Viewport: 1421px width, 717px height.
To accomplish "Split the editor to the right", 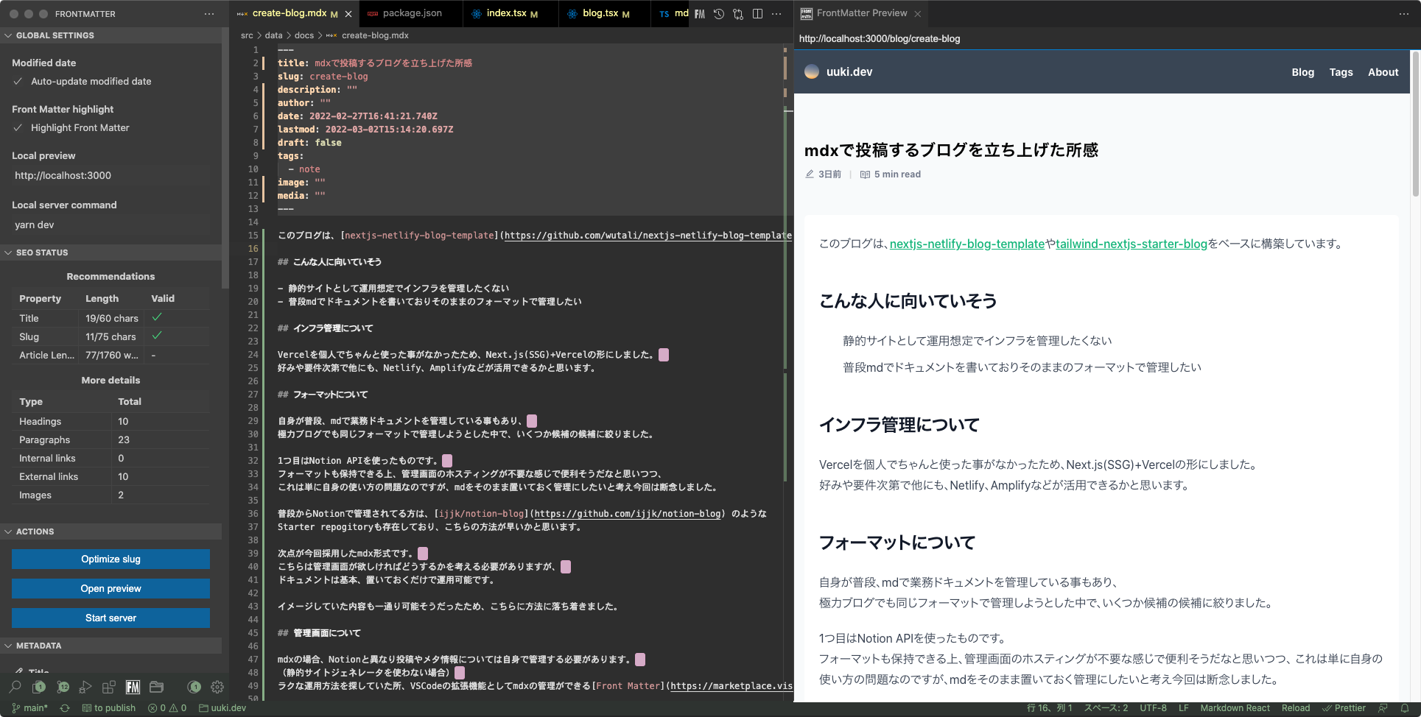I will point(757,14).
